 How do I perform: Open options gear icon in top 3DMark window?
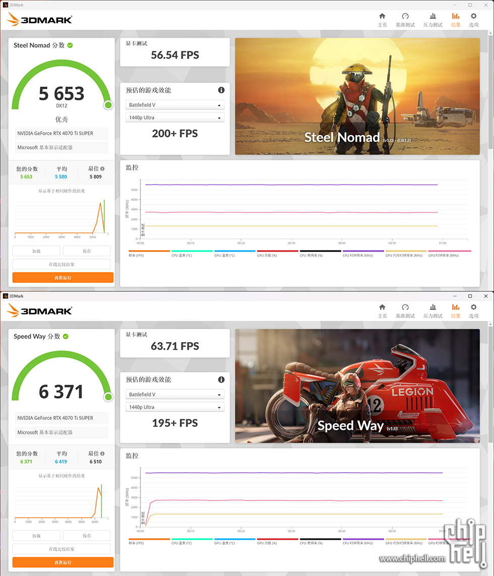(473, 16)
